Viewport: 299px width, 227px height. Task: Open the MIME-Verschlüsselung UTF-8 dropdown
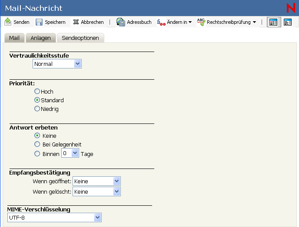[54, 217]
